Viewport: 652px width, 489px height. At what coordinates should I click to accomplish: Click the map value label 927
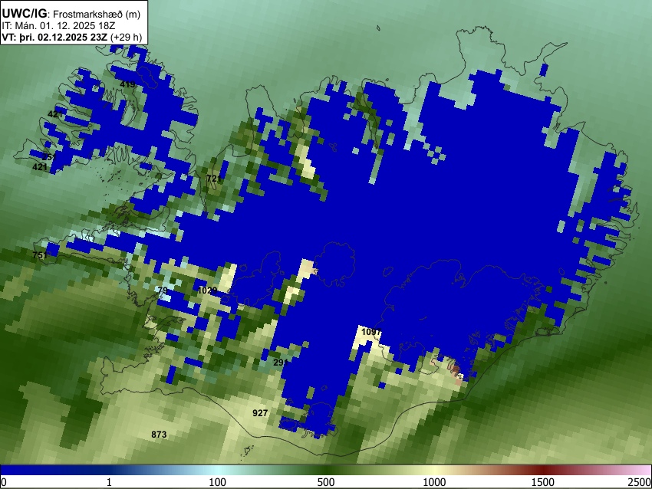click(260, 413)
